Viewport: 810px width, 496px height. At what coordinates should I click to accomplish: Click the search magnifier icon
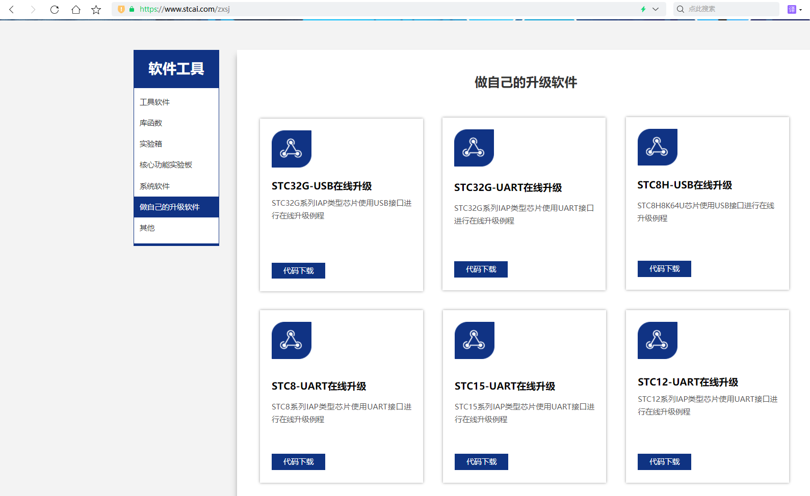(x=681, y=9)
